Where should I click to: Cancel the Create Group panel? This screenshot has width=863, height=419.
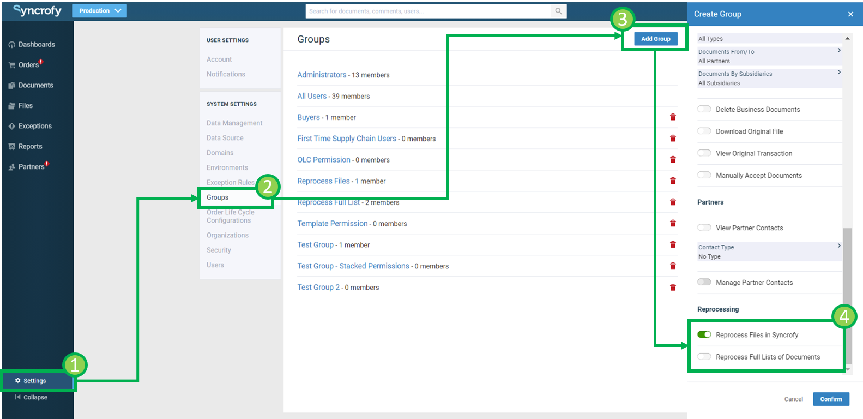794,399
